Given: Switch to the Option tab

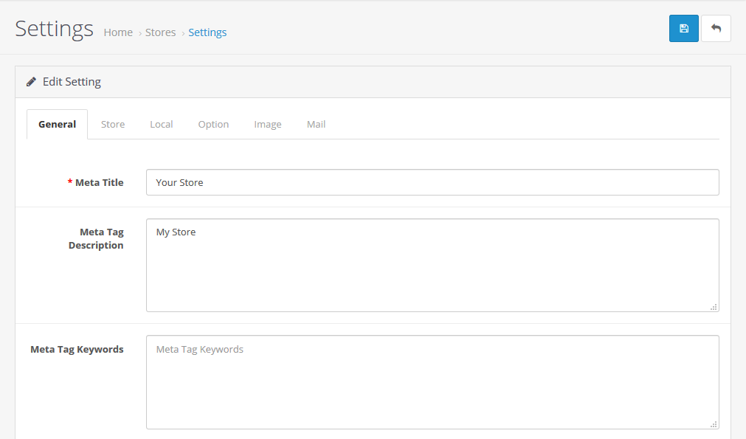Looking at the screenshot, I should [x=213, y=124].
